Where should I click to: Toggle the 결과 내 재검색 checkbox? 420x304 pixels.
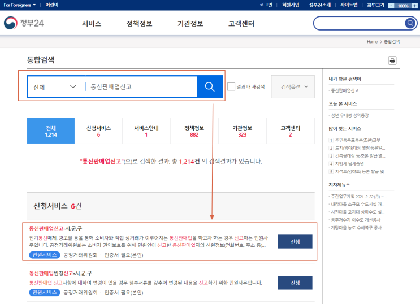tap(231, 86)
